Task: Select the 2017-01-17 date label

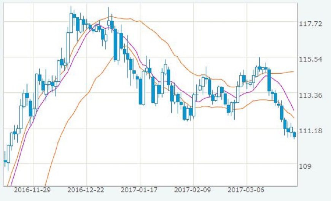Action: pyautogui.click(x=140, y=189)
